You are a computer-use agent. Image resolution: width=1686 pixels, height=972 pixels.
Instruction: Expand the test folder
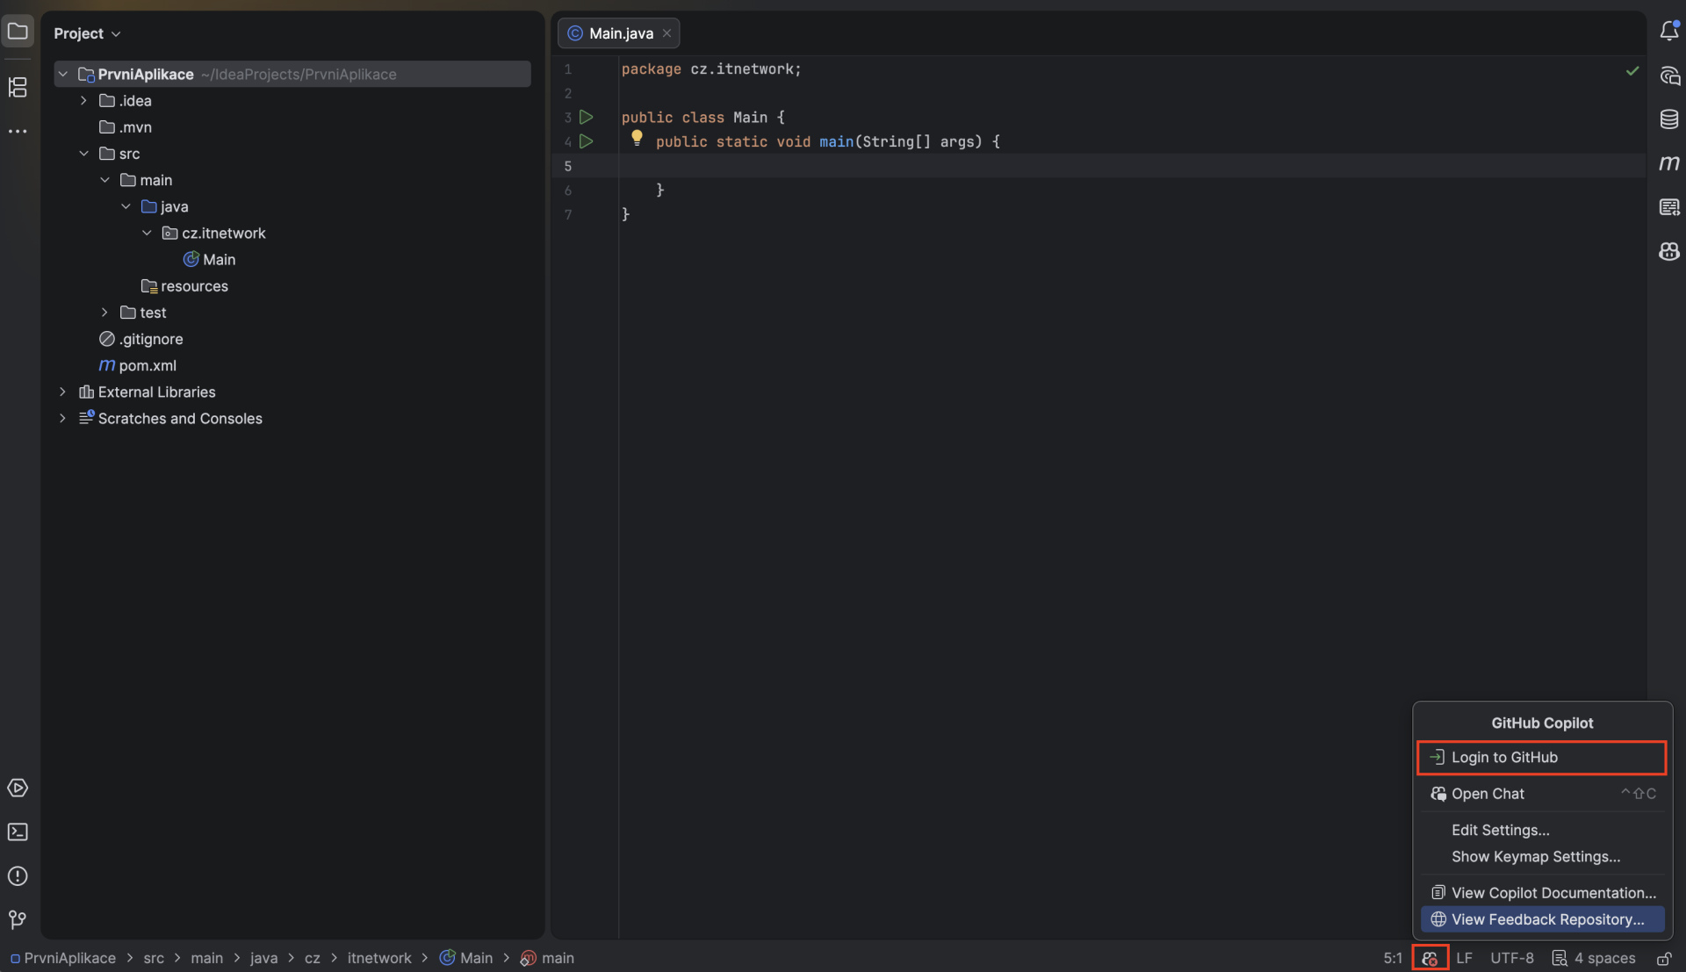[x=105, y=313]
